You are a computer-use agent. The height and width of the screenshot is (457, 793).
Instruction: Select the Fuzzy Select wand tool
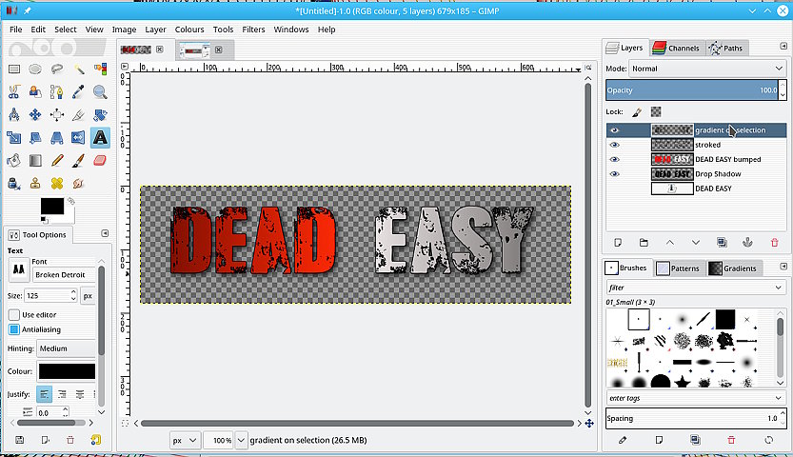(79, 70)
